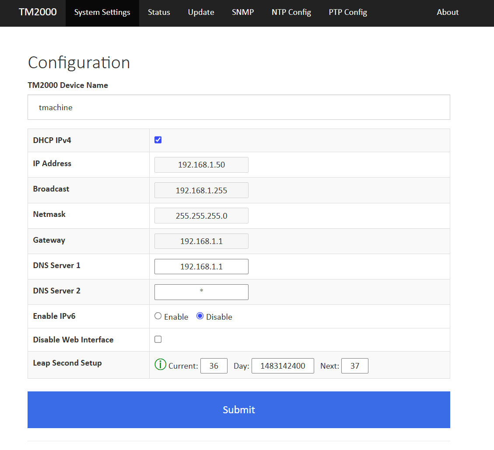Image resolution: width=494 pixels, height=450 pixels.
Task: Click the DNS Server 1 field
Action: click(x=201, y=266)
